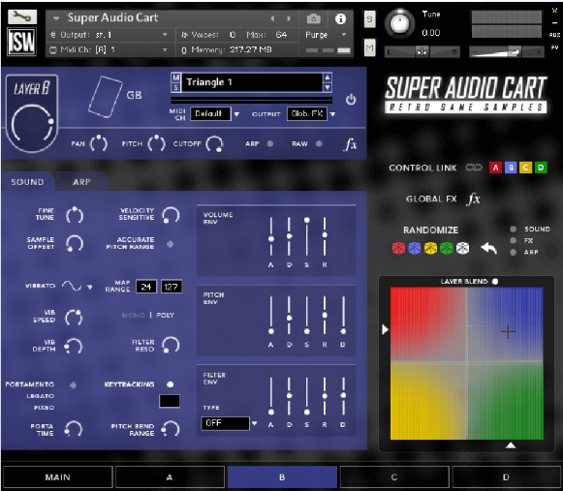Expand the MIDI CH Default dropdown
This screenshot has height=491, width=563.
tap(236, 114)
